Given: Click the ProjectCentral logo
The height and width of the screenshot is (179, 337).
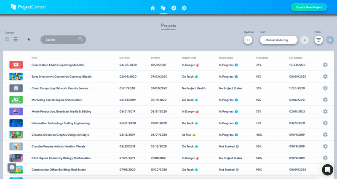Looking at the screenshot, I should tap(28, 7).
